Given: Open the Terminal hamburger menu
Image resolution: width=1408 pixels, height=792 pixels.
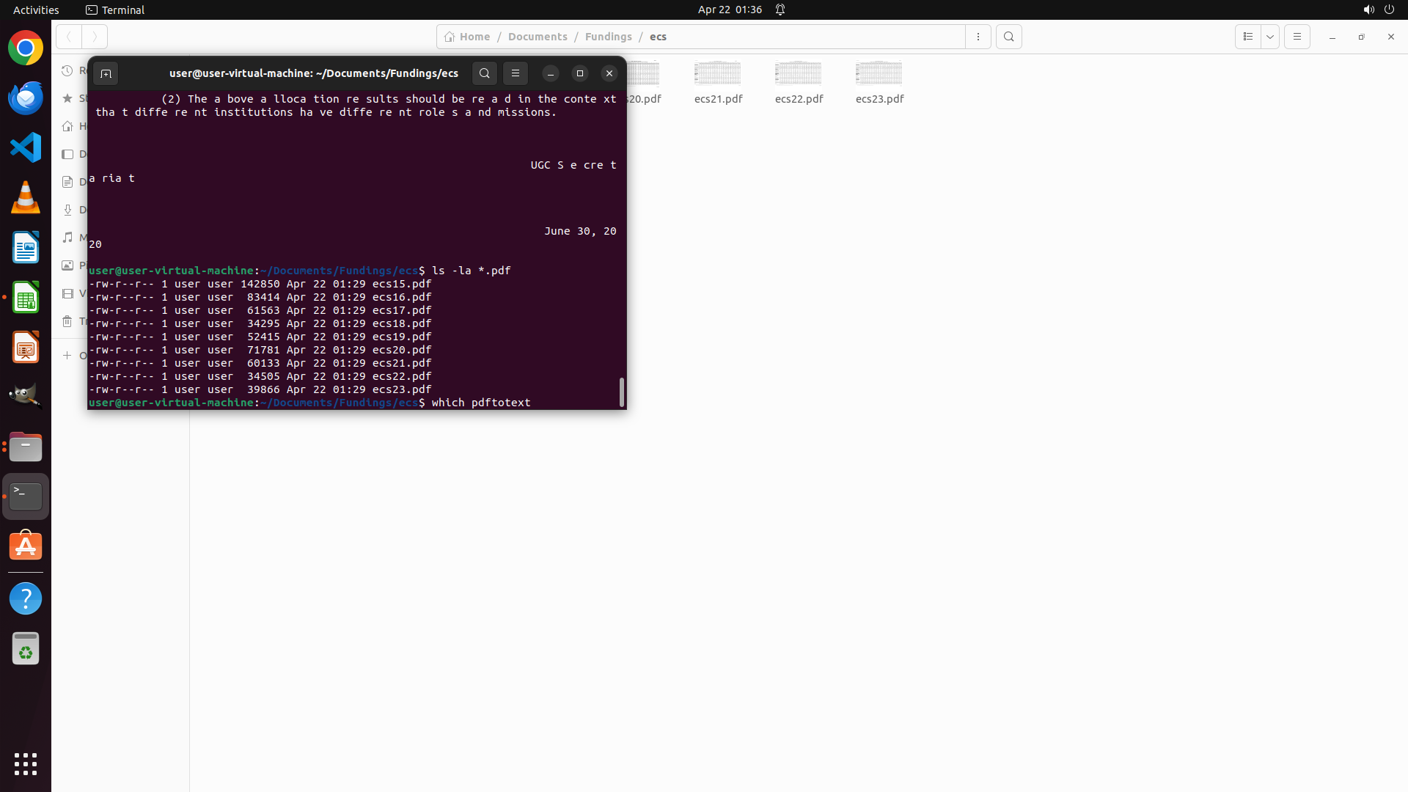Looking at the screenshot, I should click(x=516, y=73).
